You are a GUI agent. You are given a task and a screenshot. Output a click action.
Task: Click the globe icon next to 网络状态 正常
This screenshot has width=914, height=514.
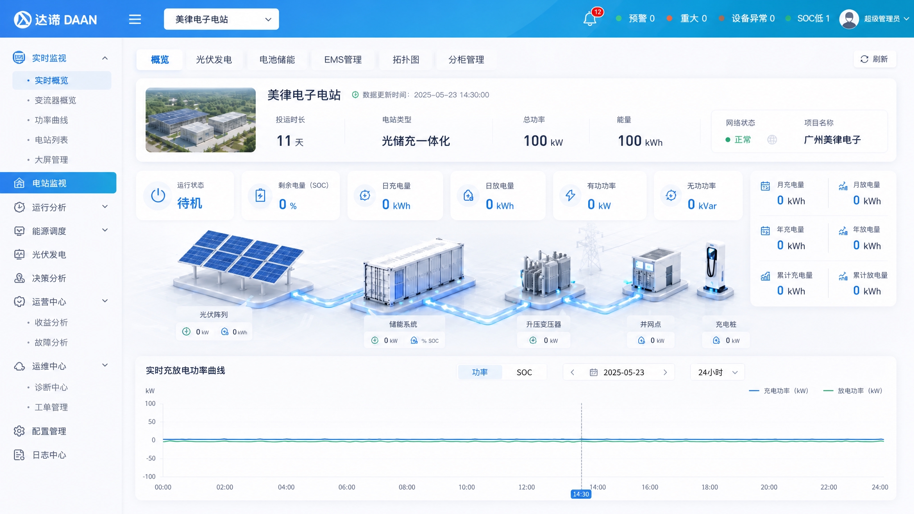(x=772, y=140)
